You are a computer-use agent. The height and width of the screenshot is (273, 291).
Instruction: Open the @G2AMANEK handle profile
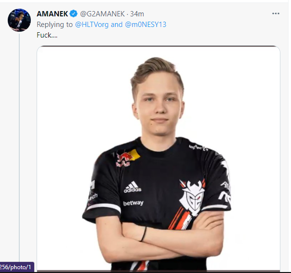tap(103, 14)
